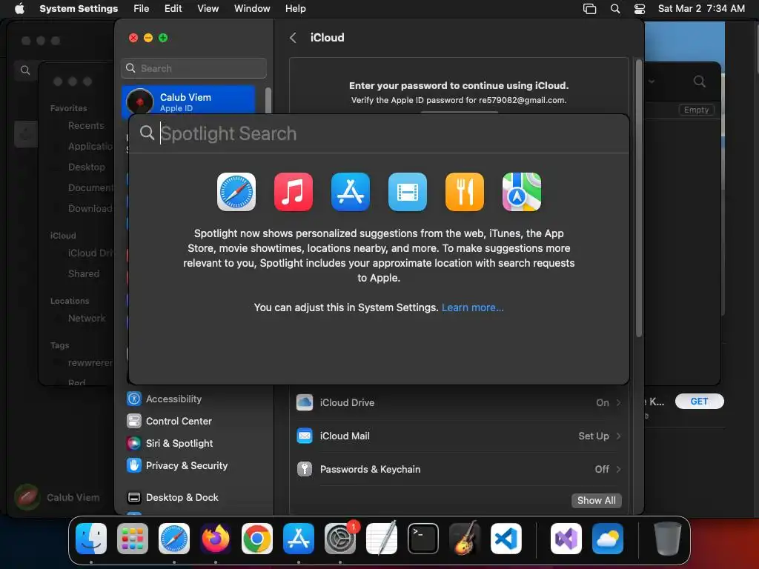
Task: Open Launchpad from the Dock
Action: point(133,539)
